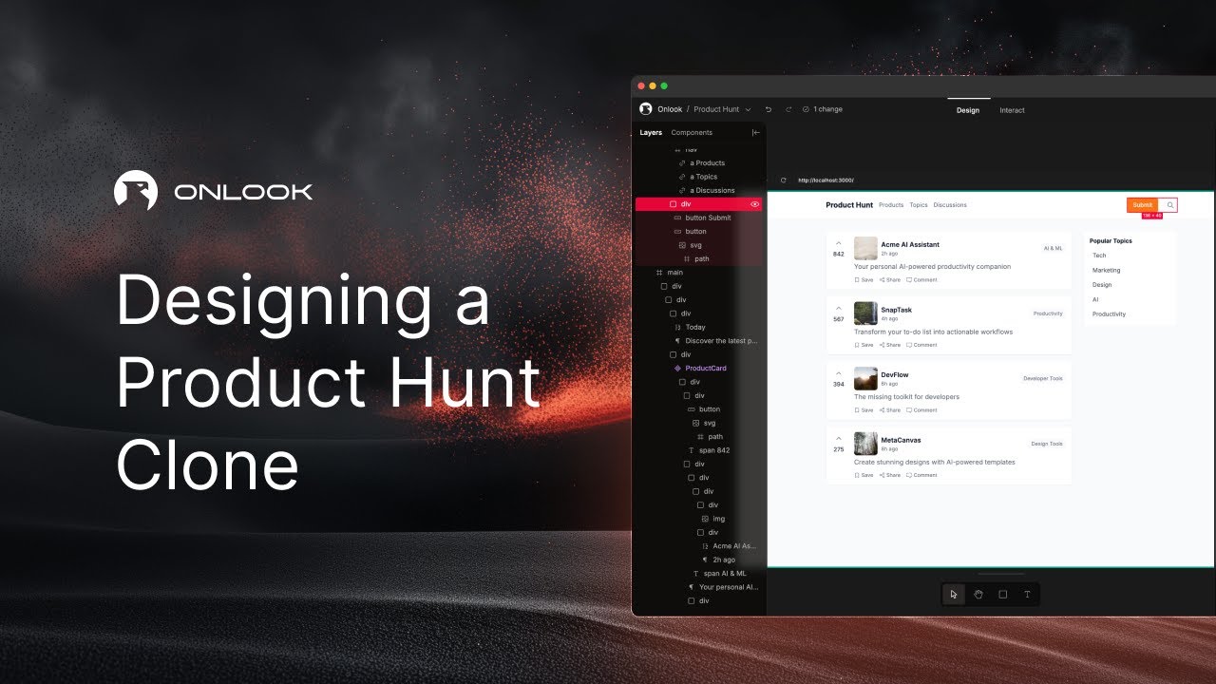
Task: Select the rectangle insert tool
Action: [1003, 595]
